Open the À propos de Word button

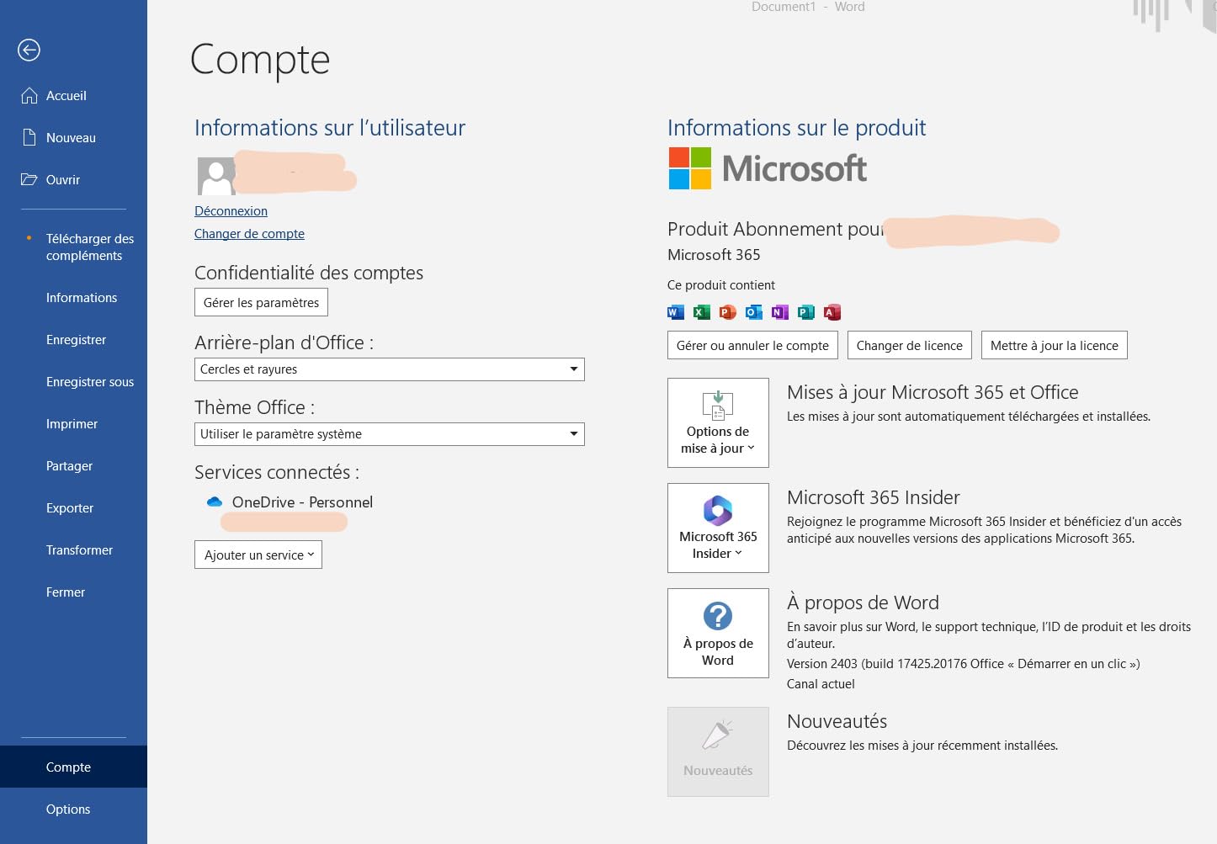(718, 633)
